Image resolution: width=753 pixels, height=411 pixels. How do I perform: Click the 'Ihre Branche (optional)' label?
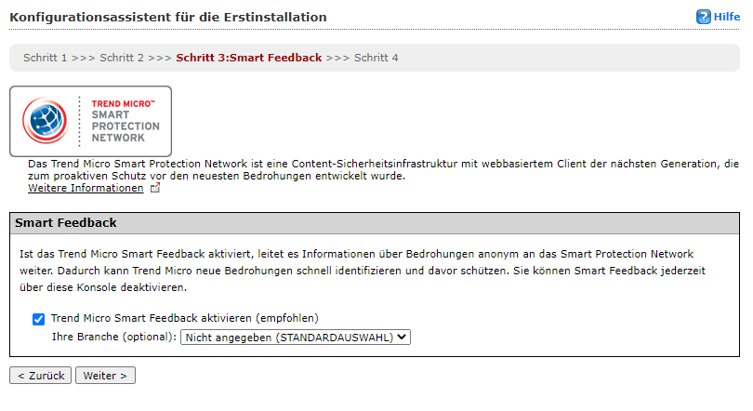[113, 337]
